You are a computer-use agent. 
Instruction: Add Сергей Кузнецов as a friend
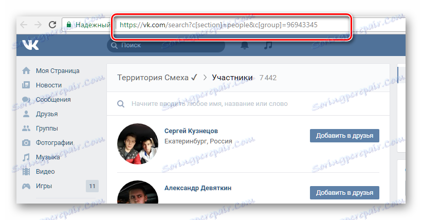coord(344,136)
